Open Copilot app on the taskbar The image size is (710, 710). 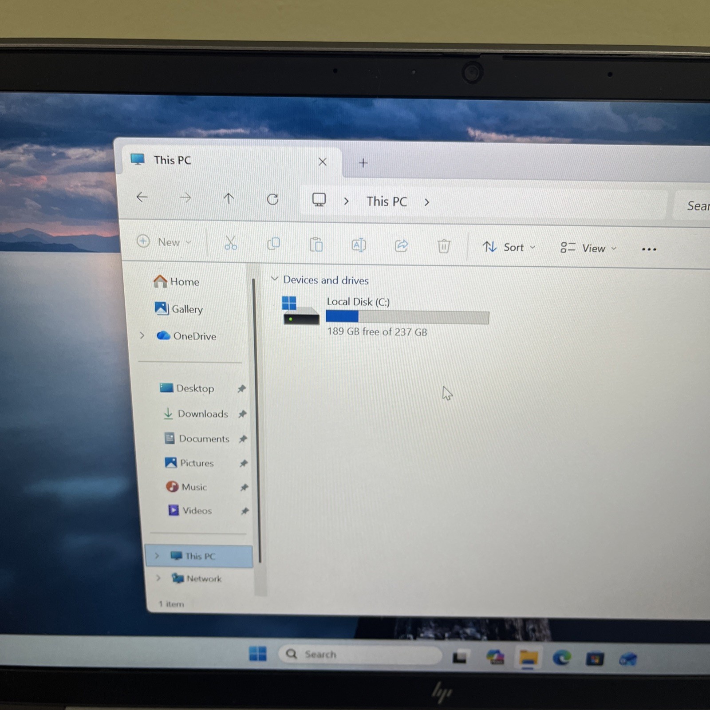pos(495,657)
